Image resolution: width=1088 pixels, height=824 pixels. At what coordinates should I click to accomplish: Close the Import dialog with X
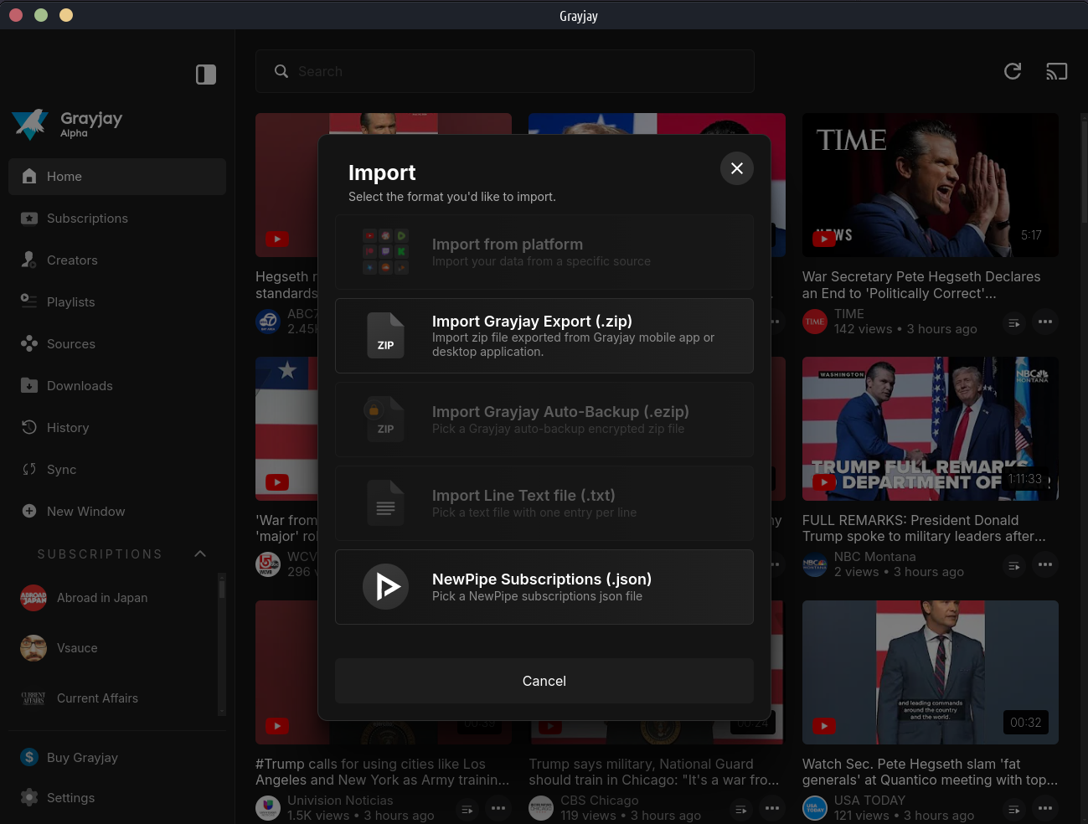[x=736, y=168]
